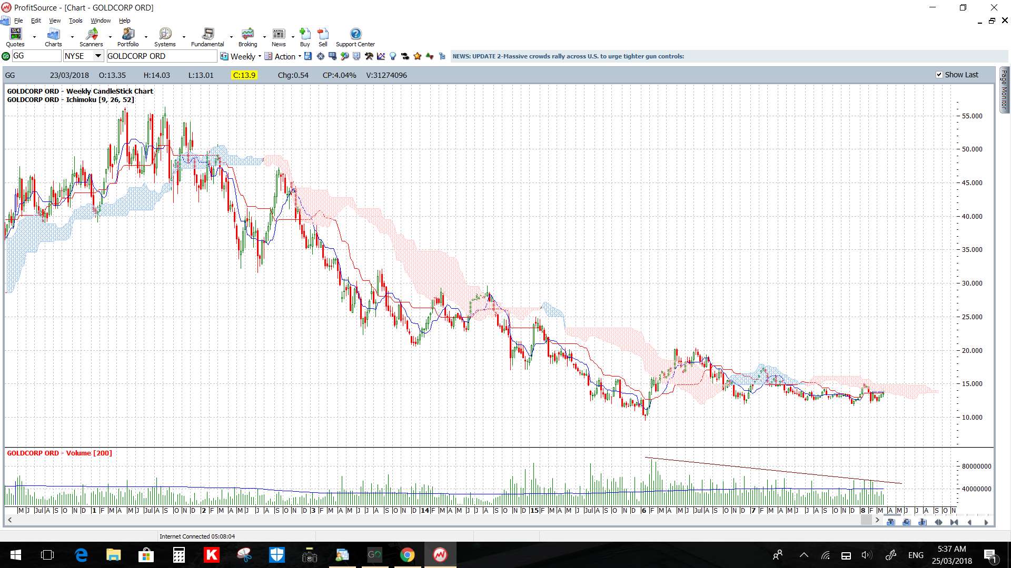Click the green GO button beside the symbol field

pyautogui.click(x=6, y=56)
